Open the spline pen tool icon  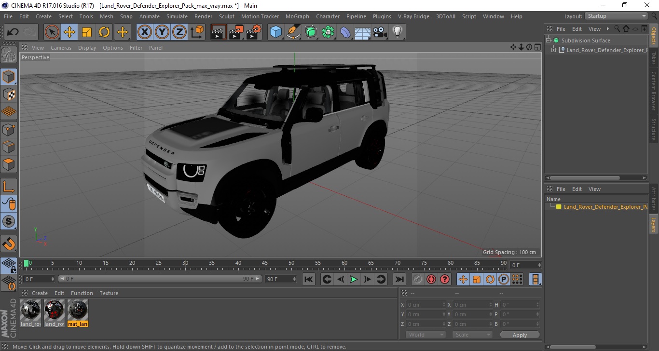pyautogui.click(x=293, y=32)
